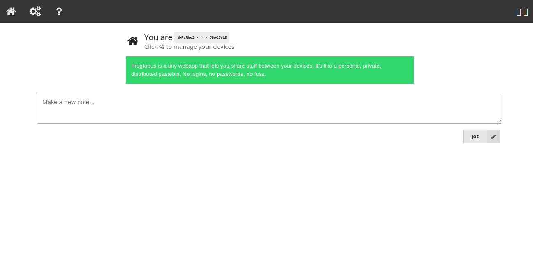The image size is (533, 272).
Task: Click the small gears icon in the "manage your devices" line
Action: tap(162, 47)
